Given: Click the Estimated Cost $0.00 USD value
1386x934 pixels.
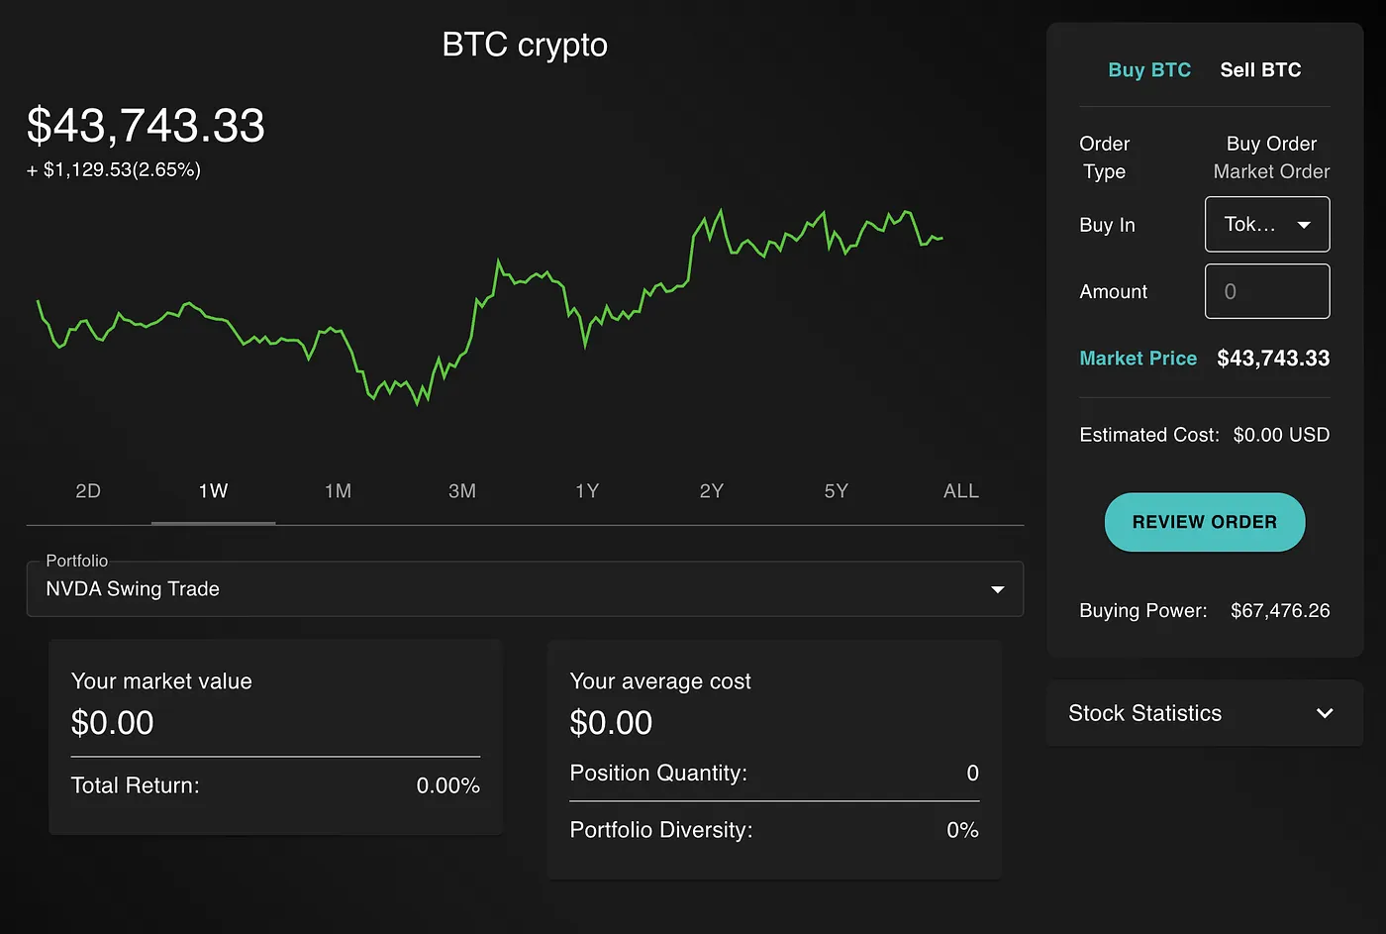Looking at the screenshot, I should pos(1281,435).
